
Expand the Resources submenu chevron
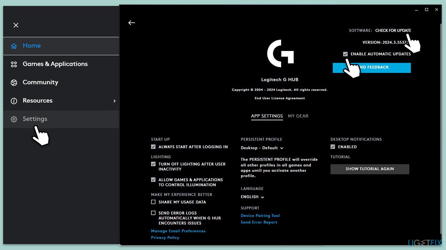pyautogui.click(x=114, y=101)
